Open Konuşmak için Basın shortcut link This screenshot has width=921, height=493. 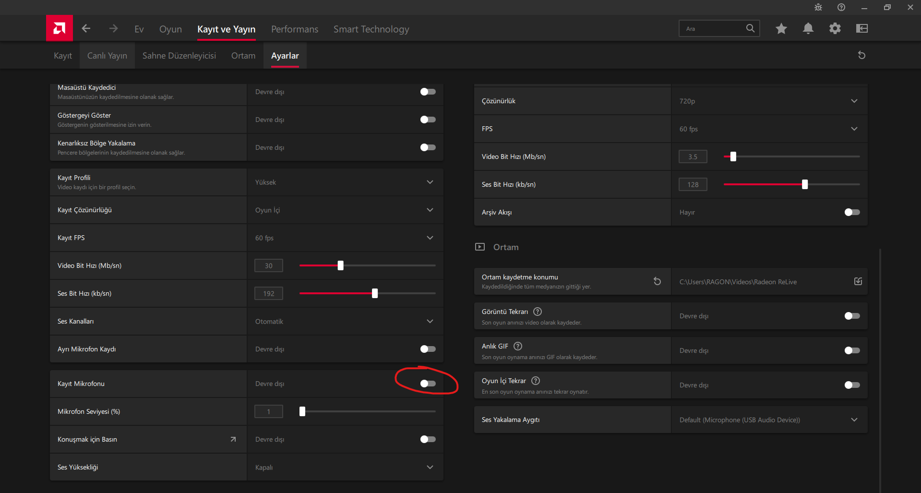pyautogui.click(x=233, y=439)
